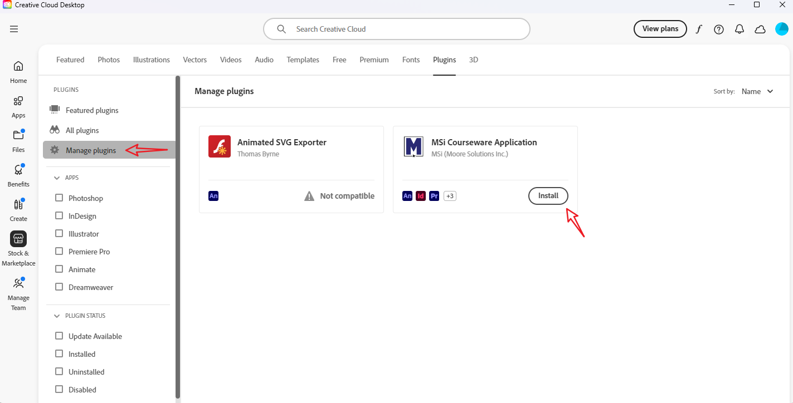The height and width of the screenshot is (403, 793).
Task: Collapse the Plugin Status section
Action: (x=57, y=316)
